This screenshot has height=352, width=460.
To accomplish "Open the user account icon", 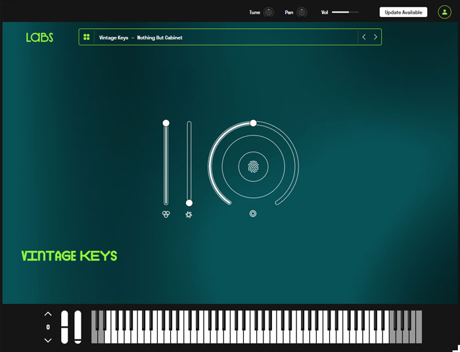I will click(444, 13).
